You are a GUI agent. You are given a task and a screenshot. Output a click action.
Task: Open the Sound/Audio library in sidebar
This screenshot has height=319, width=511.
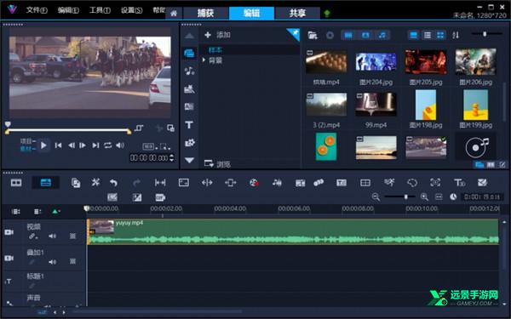tap(189, 71)
